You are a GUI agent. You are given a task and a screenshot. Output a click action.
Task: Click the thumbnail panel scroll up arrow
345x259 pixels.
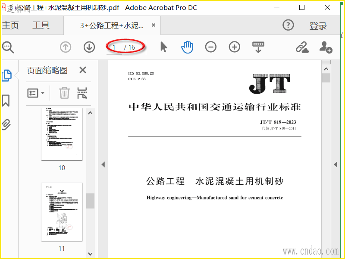coord(90,113)
